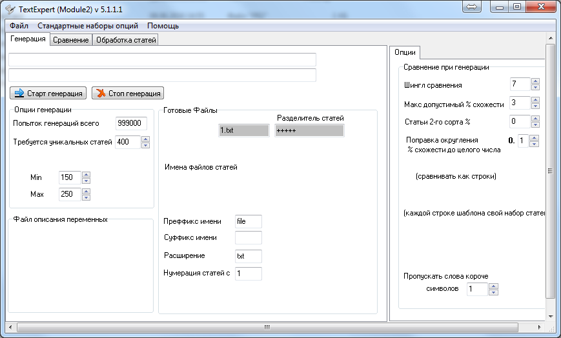Edit the Min value 150
This screenshot has height=338, width=561.
pyautogui.click(x=70, y=177)
